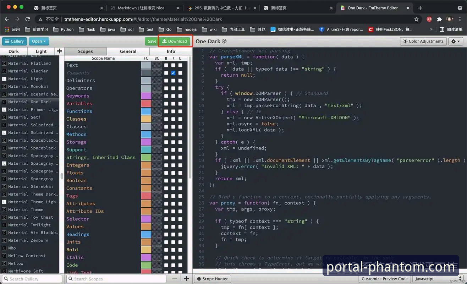Screen dimensions: 467x284
Task: Click the plus button beside Search Scopes
Action: pos(186,279)
